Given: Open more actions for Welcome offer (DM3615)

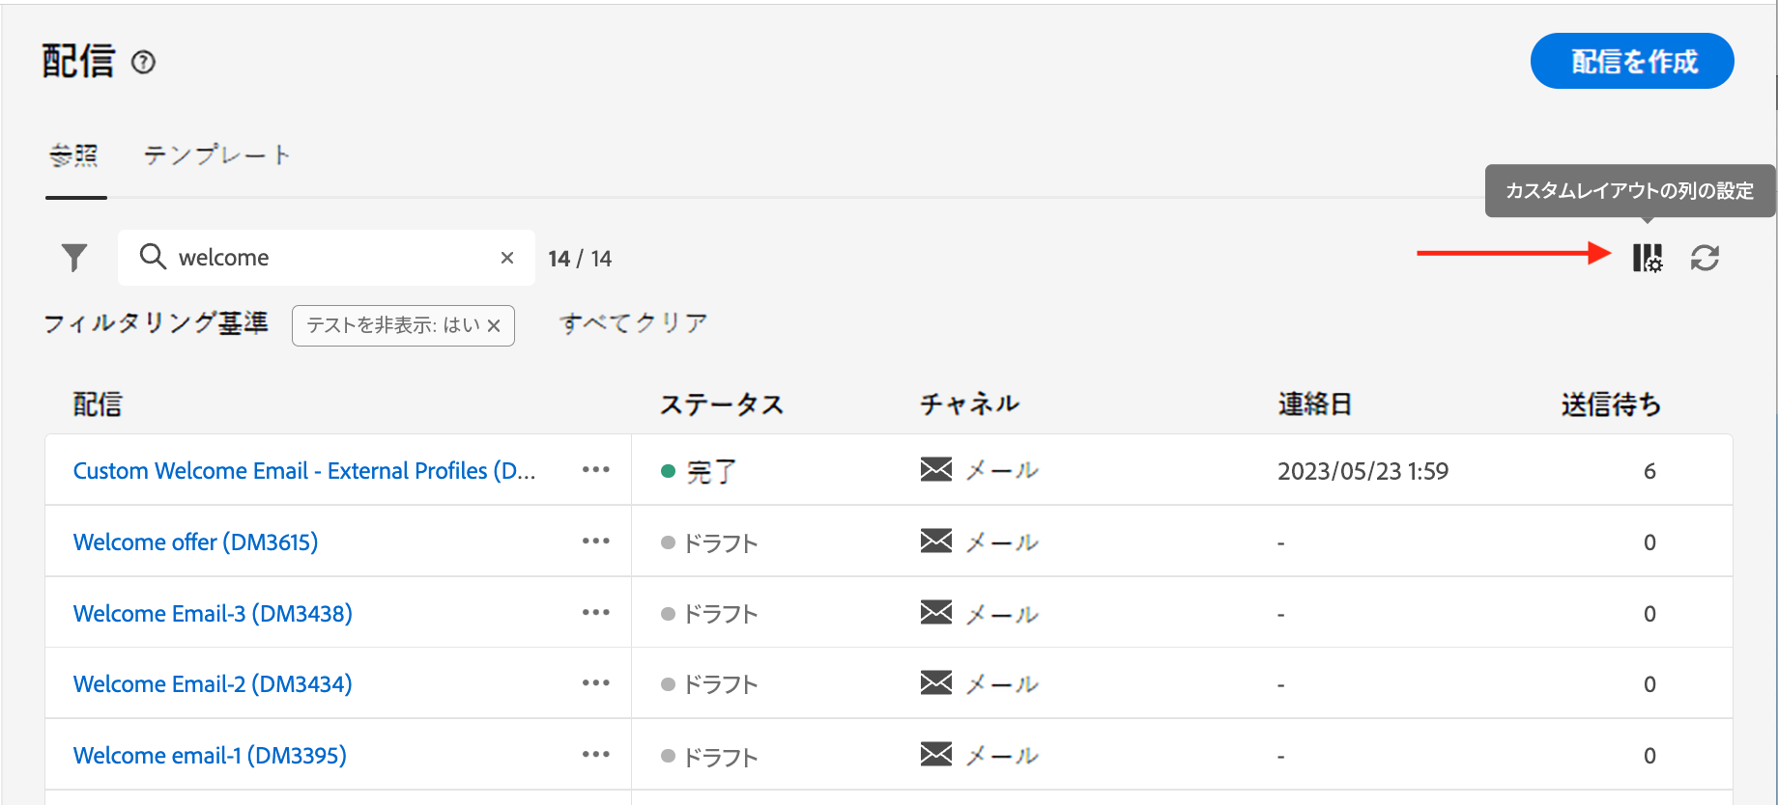Looking at the screenshot, I should tap(596, 541).
